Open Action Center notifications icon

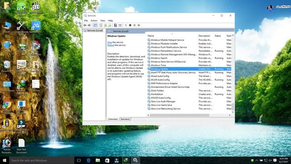click(x=275, y=160)
